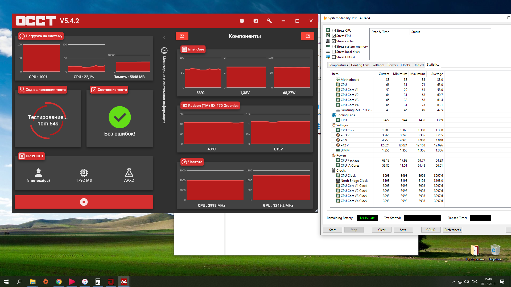Image resolution: width=511 pixels, height=287 pixels.
Task: Select AVX2 instruction set icon
Action: pos(129,173)
